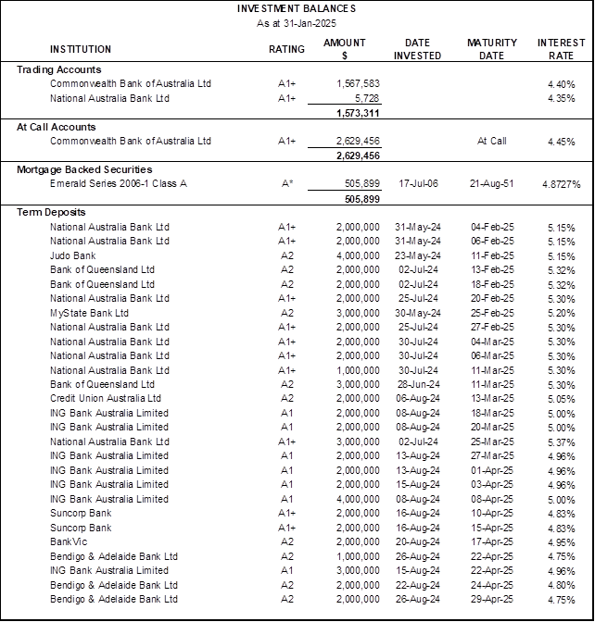Select the AMOUNT $ column header
Image resolution: width=595 pixels, height=622 pixels.
(x=345, y=49)
